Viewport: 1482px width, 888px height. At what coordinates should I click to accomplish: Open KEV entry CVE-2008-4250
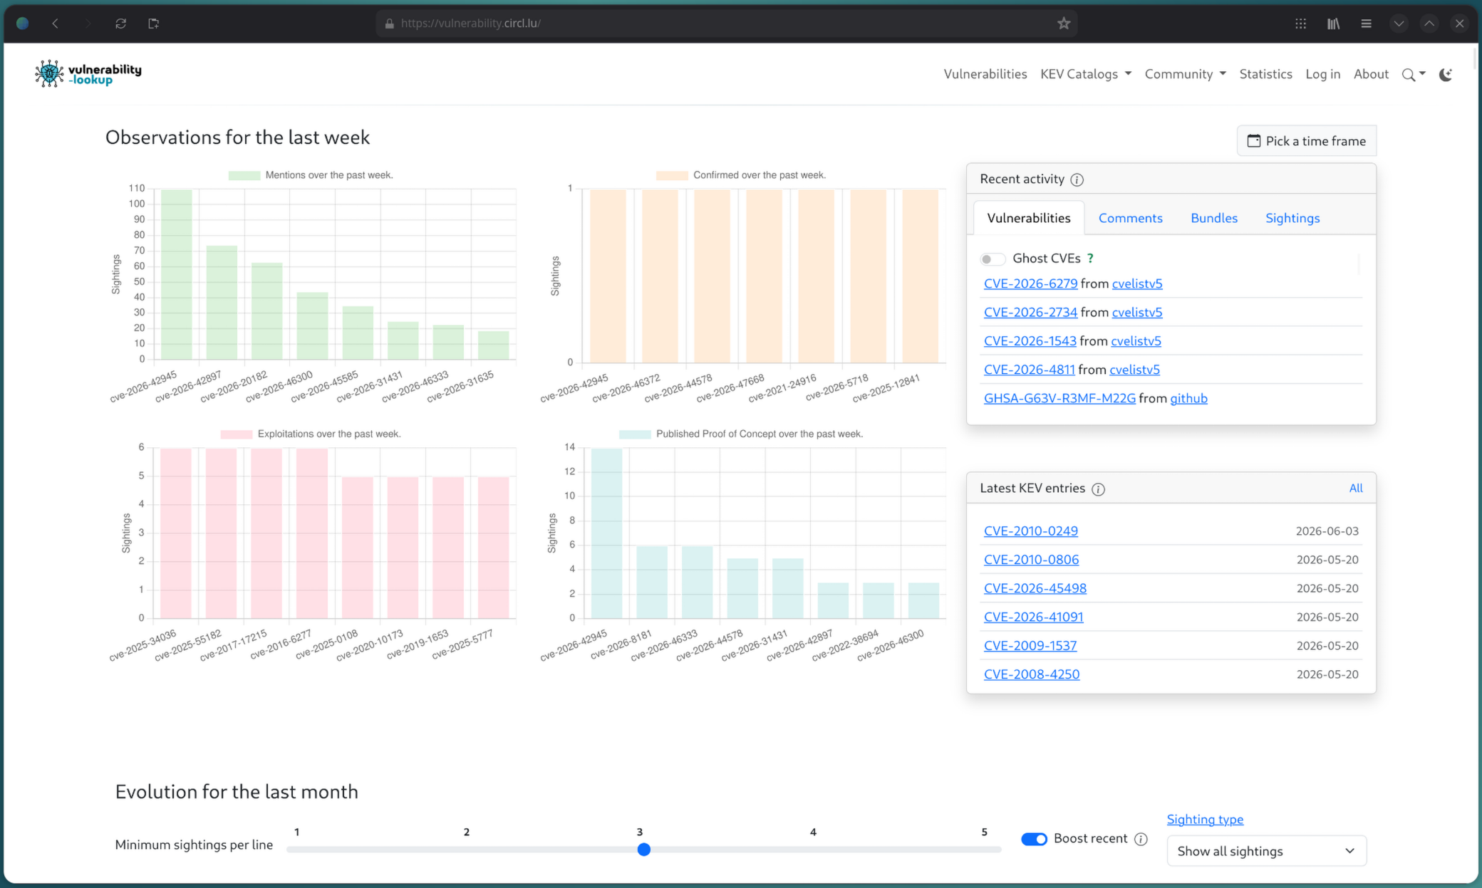pos(1031,674)
